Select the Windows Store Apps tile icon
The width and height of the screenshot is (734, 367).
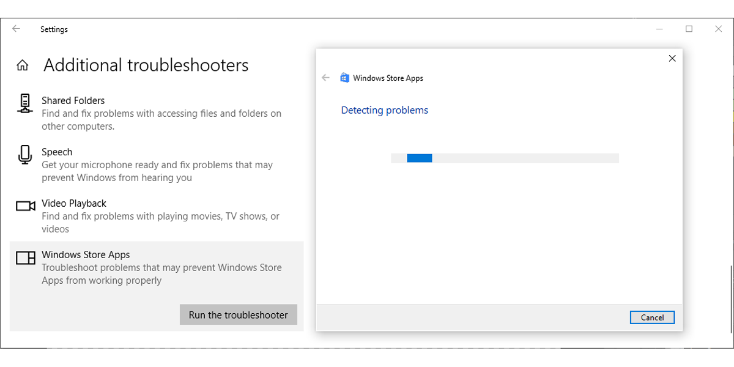tap(25, 258)
